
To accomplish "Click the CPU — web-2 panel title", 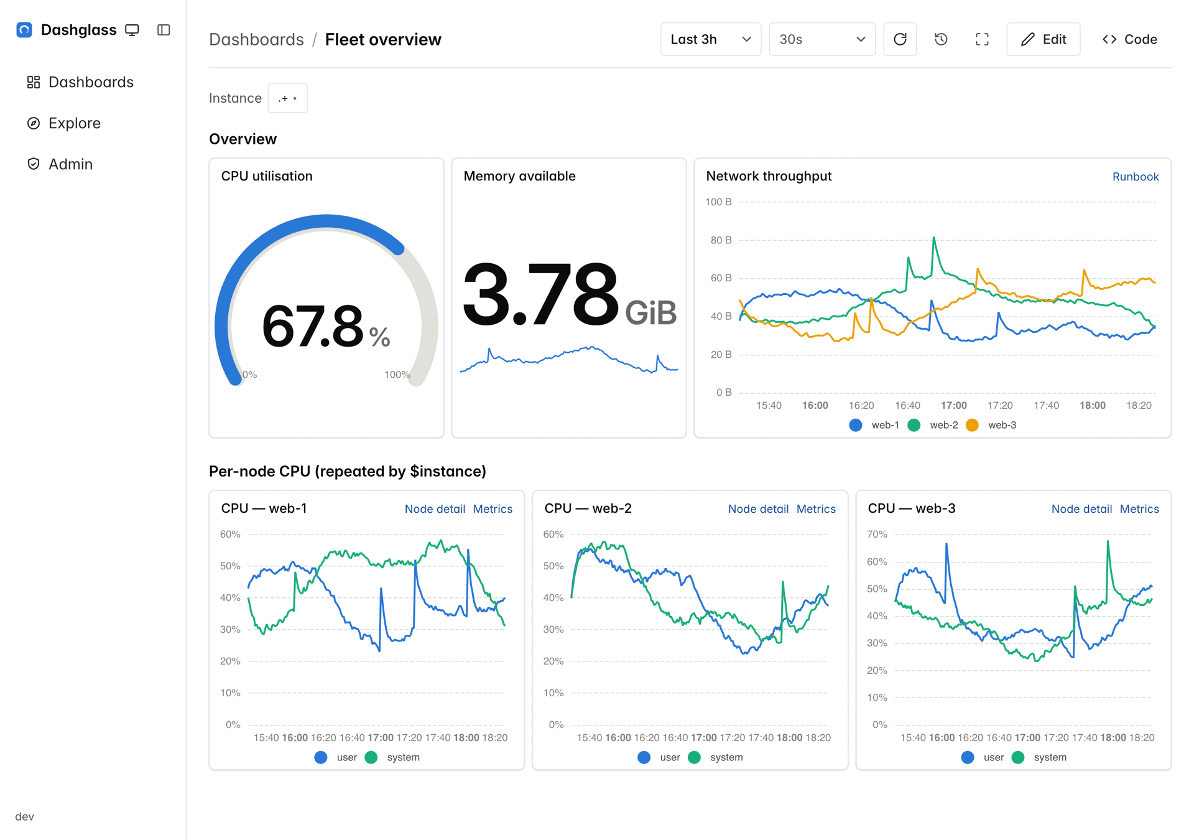I will 588,508.
